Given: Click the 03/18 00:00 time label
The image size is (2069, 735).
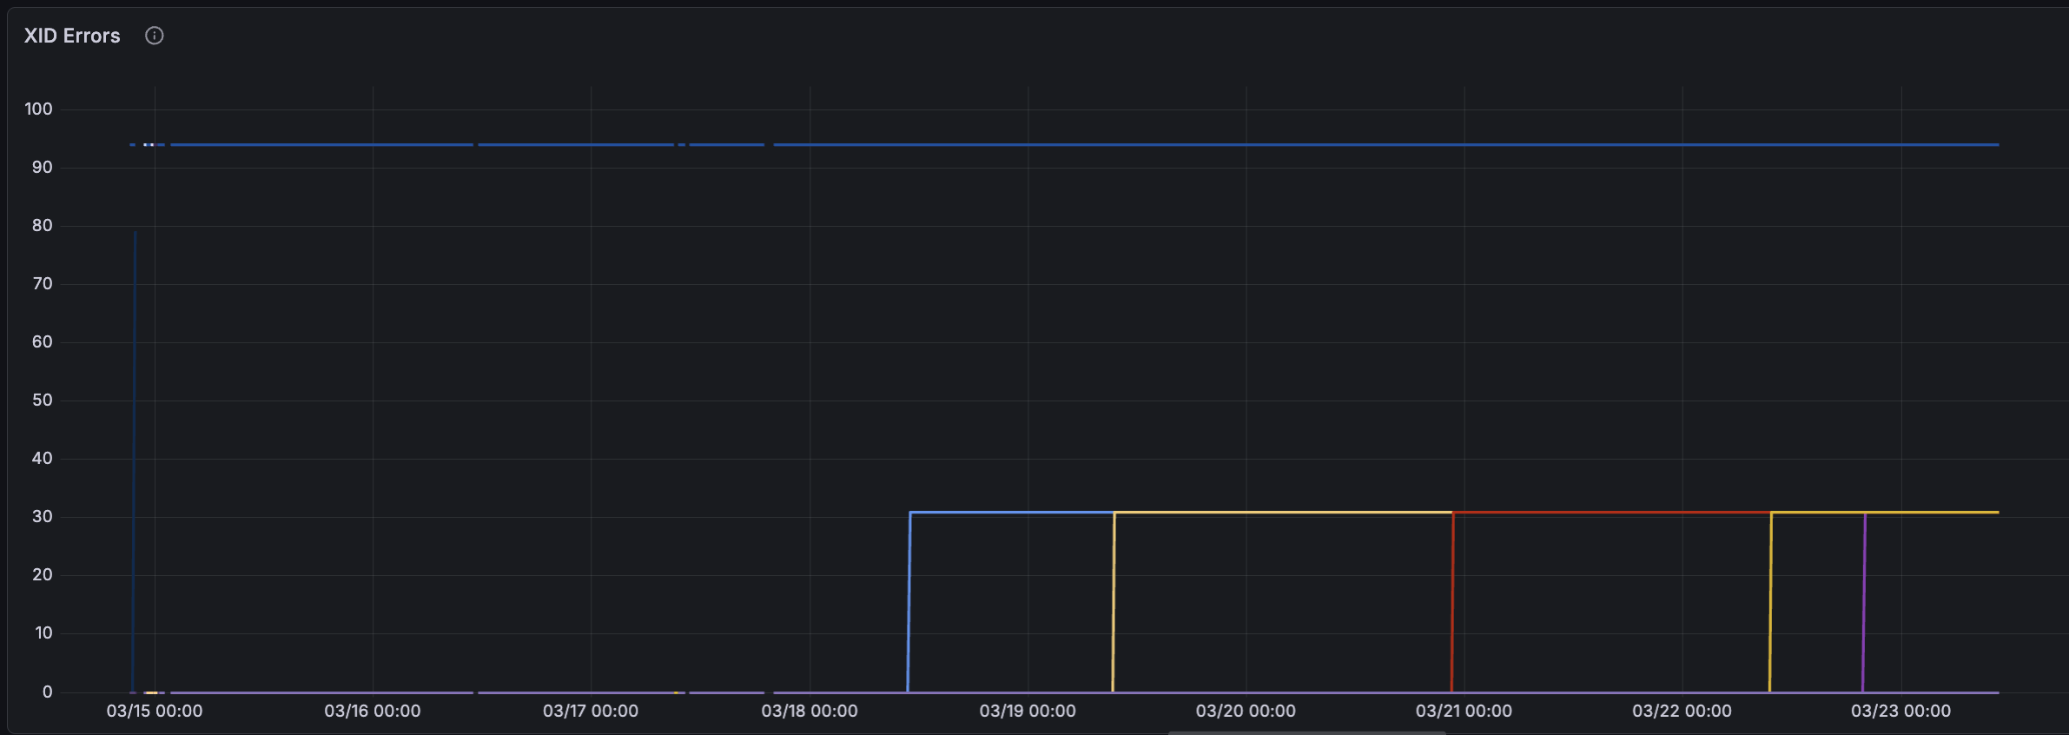Looking at the screenshot, I should (810, 711).
